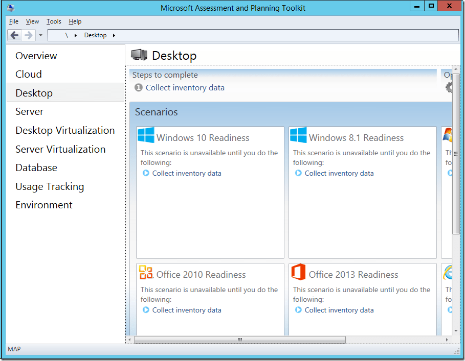Click the back navigation arrow

pos(14,35)
